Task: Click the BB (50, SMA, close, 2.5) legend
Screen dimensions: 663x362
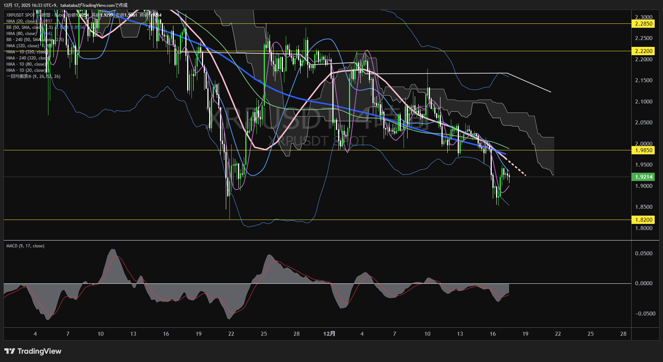Action: coord(29,27)
